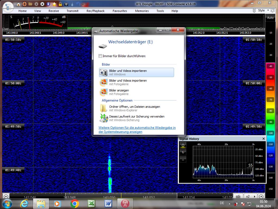Open the media player taskbar icon

click(58, 204)
